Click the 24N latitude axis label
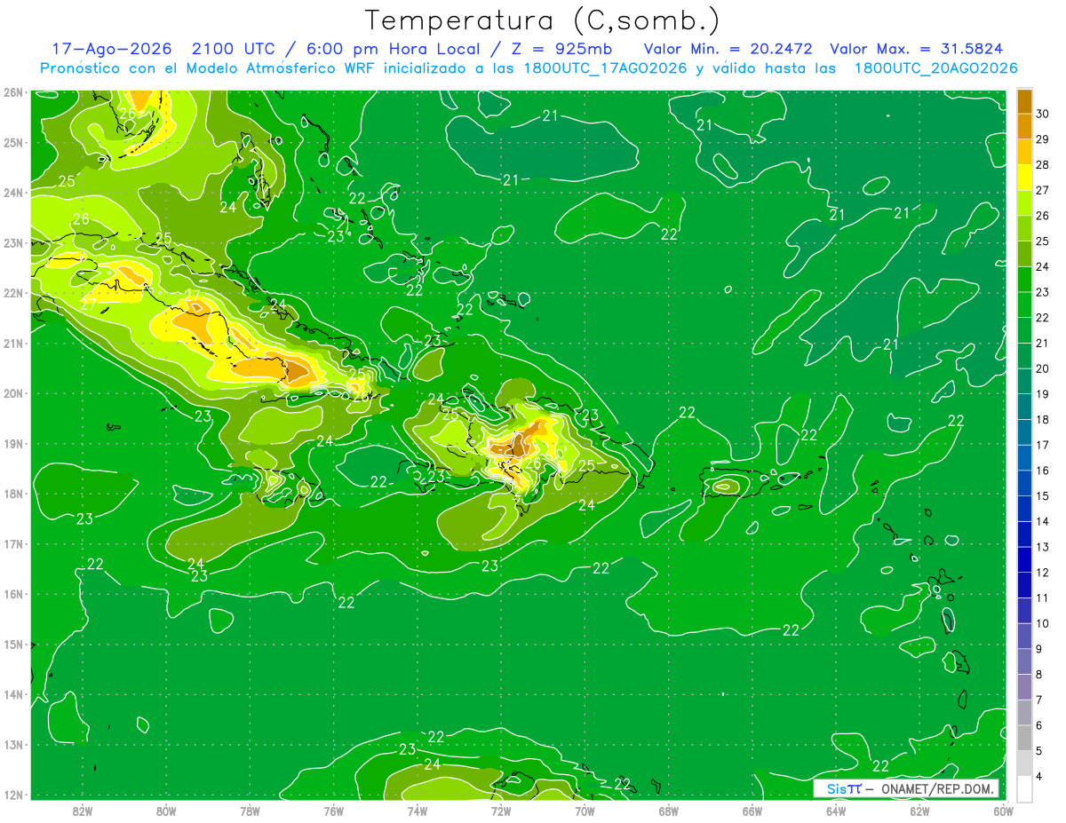 [12, 193]
